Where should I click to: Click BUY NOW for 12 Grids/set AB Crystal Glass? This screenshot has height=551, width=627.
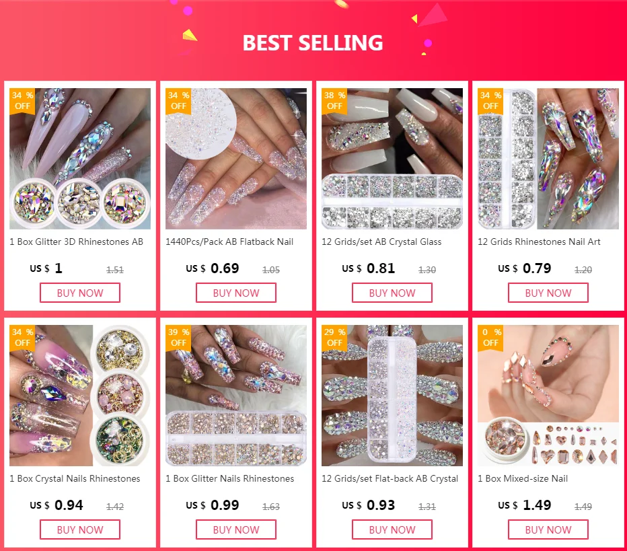pyautogui.click(x=392, y=293)
